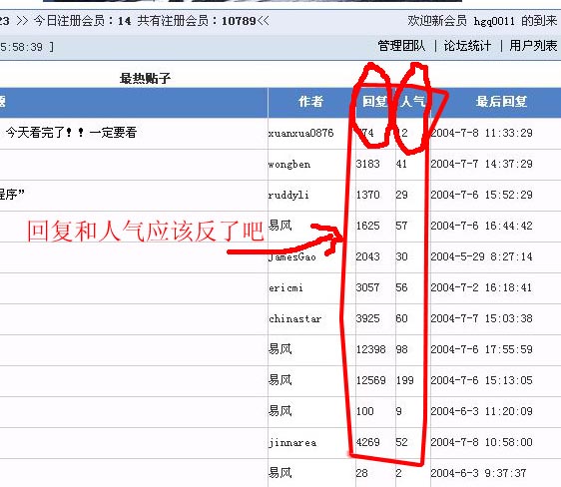Open author ericmi profile
The image size is (561, 487).
tap(285, 287)
